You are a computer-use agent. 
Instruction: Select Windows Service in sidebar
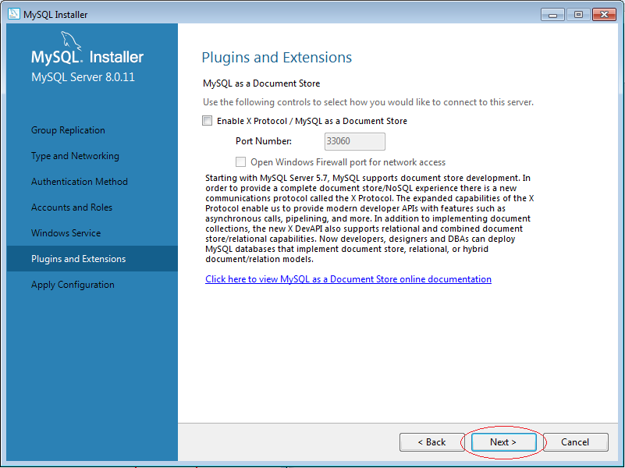click(66, 233)
